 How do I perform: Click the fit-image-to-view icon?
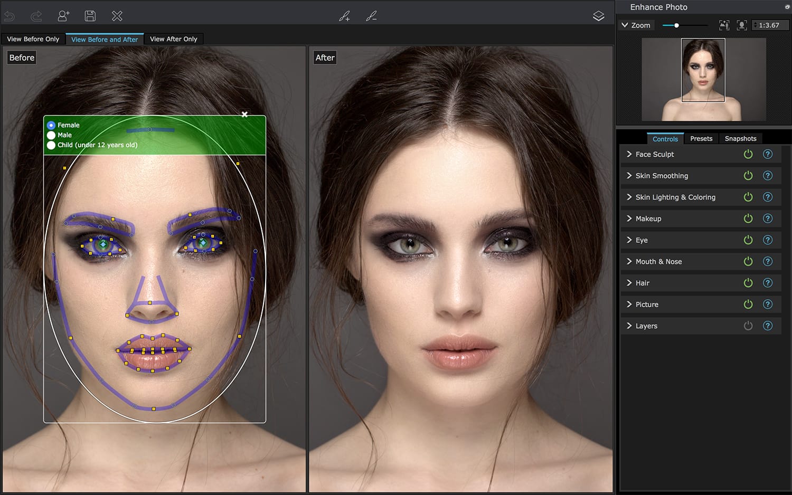[x=724, y=25]
